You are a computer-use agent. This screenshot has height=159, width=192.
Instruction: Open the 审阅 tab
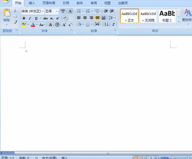point(94,3)
